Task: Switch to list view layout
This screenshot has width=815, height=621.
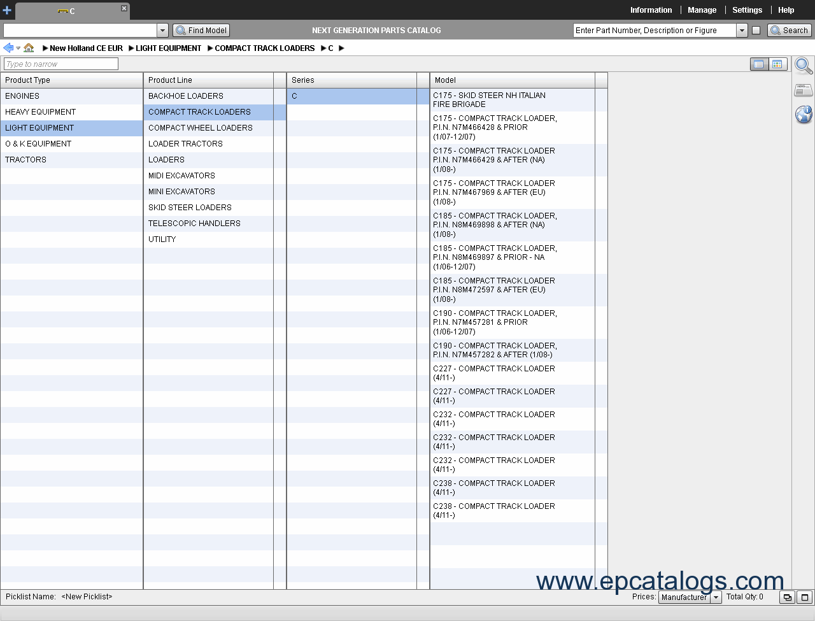Action: (x=759, y=64)
